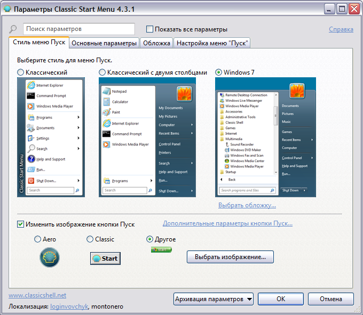Open the 'Обложка' tab
This screenshot has width=363, height=315.
click(156, 43)
